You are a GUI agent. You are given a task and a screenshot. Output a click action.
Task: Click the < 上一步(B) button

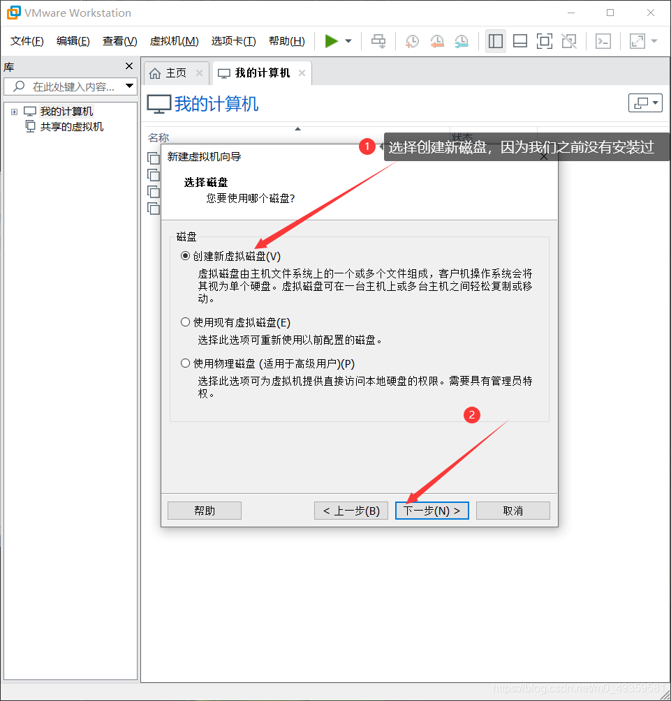(x=351, y=511)
